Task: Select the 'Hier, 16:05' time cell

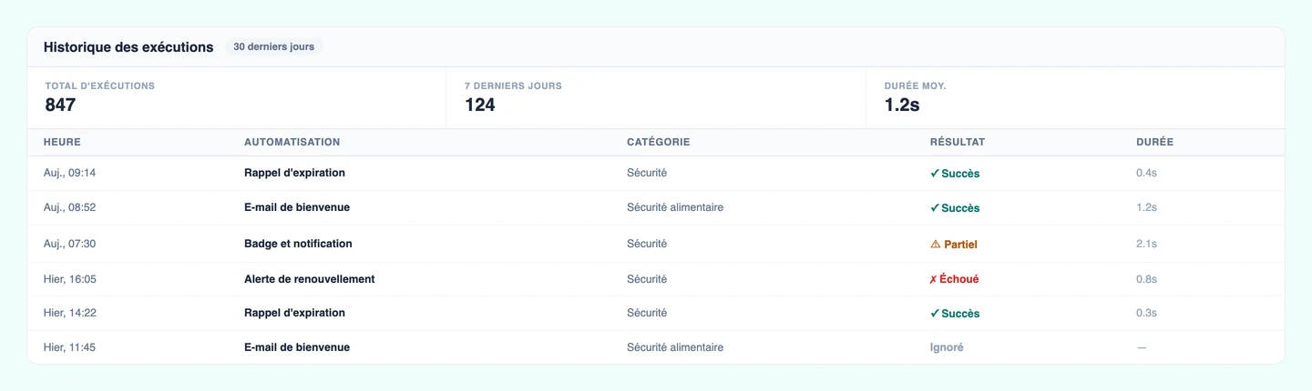Action: pyautogui.click(x=70, y=279)
